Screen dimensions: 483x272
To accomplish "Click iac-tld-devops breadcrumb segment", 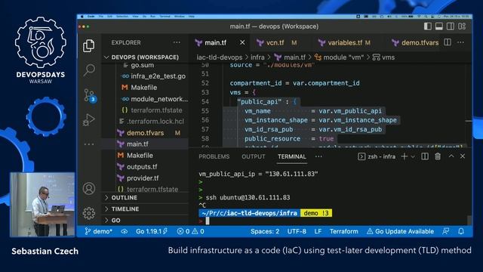I will [x=220, y=57].
